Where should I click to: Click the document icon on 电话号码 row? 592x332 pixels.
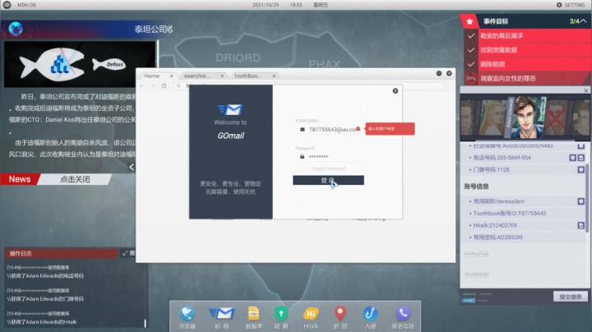point(581,158)
